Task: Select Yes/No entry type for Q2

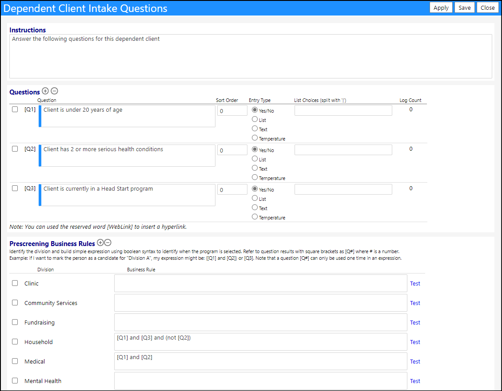Action: (255, 149)
